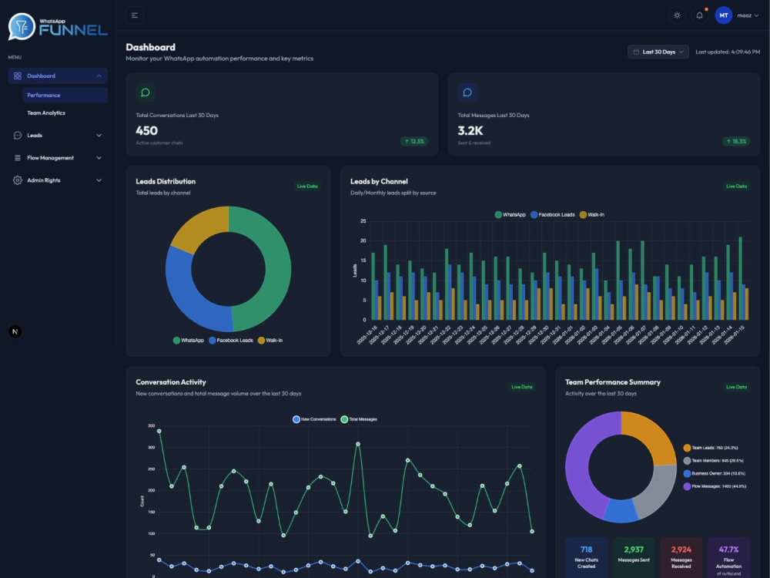Select Dashboard in sidebar menu
Screen dimensions: 770x578
click(58, 76)
